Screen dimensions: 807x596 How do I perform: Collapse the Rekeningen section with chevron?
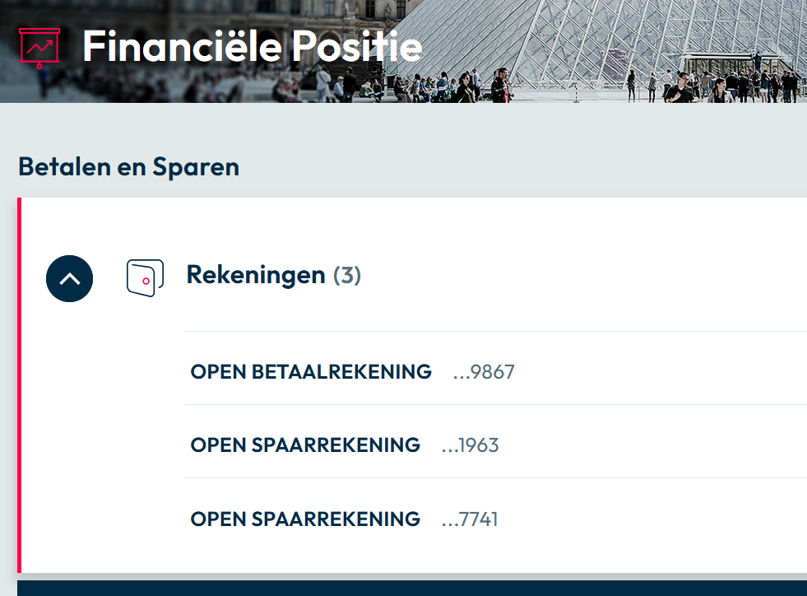(x=70, y=278)
